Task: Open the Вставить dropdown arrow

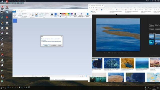Action: pos(14,16)
